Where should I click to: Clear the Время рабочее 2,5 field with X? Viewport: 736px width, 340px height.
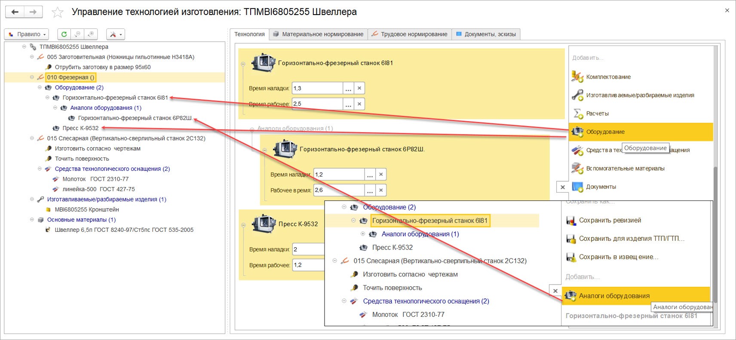pos(359,104)
